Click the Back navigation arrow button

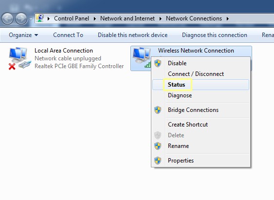coord(7,19)
